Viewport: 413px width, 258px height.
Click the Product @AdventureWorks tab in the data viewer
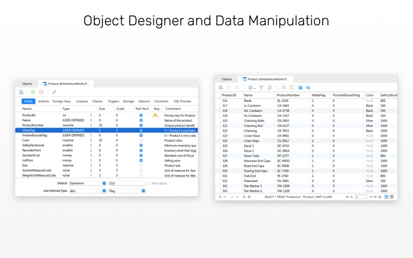pyautogui.click(x=265, y=79)
